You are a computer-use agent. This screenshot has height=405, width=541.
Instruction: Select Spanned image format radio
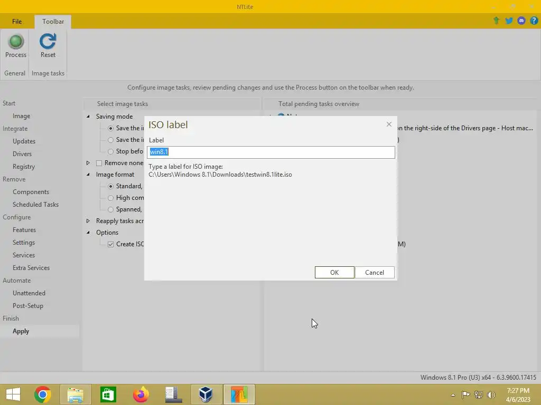(110, 209)
